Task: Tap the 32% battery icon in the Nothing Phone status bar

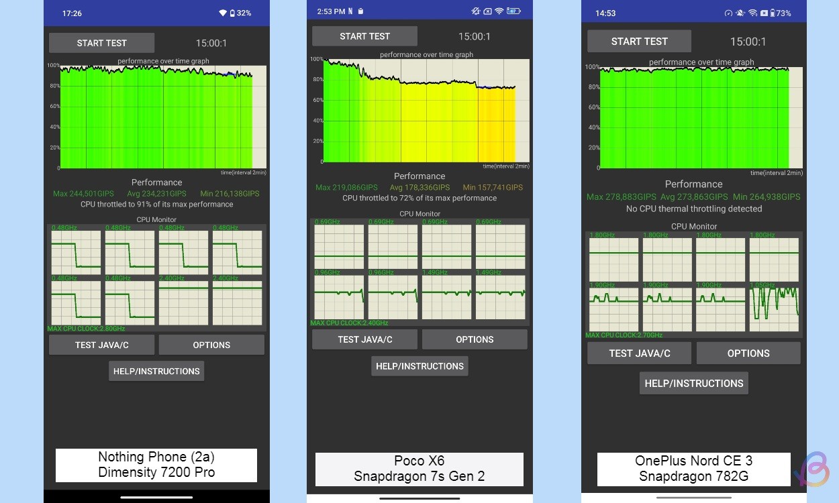Action: tap(232, 13)
